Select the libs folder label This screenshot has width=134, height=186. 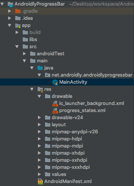[33, 40]
